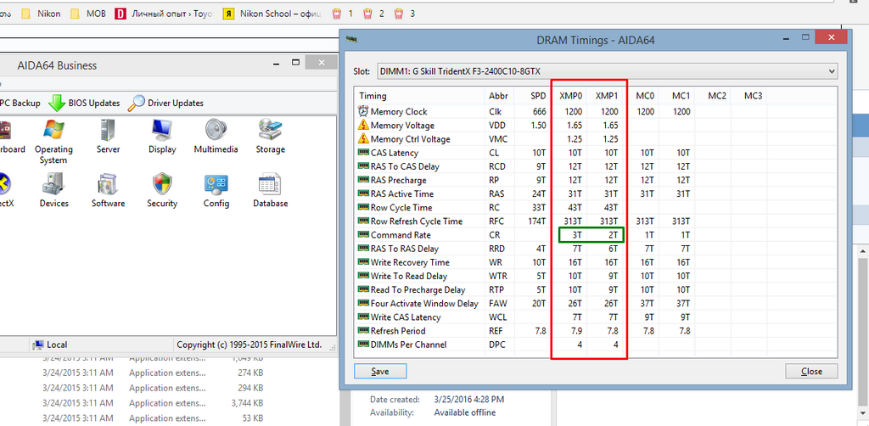Click the XMP0 column header
869x426 pixels.
point(568,96)
